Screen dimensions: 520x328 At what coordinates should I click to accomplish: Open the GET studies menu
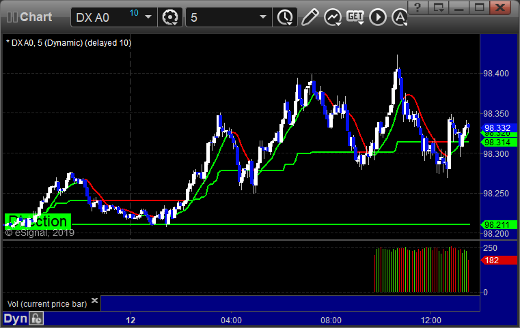[x=355, y=17]
